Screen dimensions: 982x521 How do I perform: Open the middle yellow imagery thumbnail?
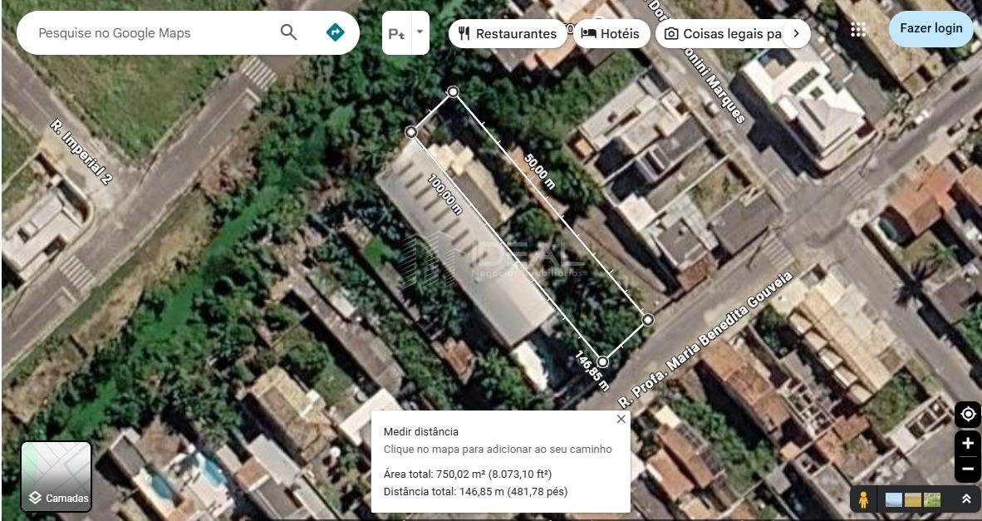[x=913, y=499]
